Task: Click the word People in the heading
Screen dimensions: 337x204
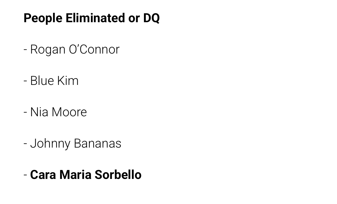Action: [x=43, y=18]
